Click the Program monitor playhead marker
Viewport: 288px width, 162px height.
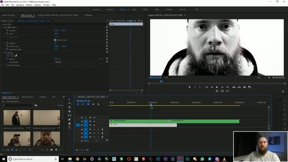[x=161, y=81]
